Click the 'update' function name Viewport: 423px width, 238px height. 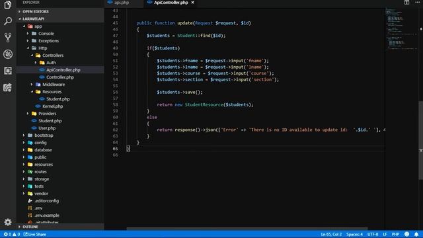[185, 23]
